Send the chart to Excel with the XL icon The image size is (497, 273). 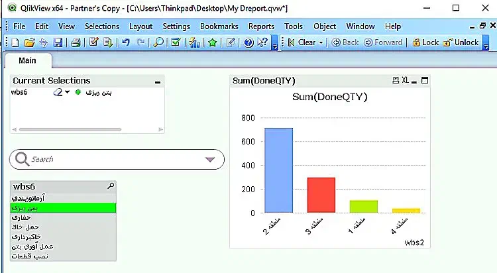coord(405,80)
